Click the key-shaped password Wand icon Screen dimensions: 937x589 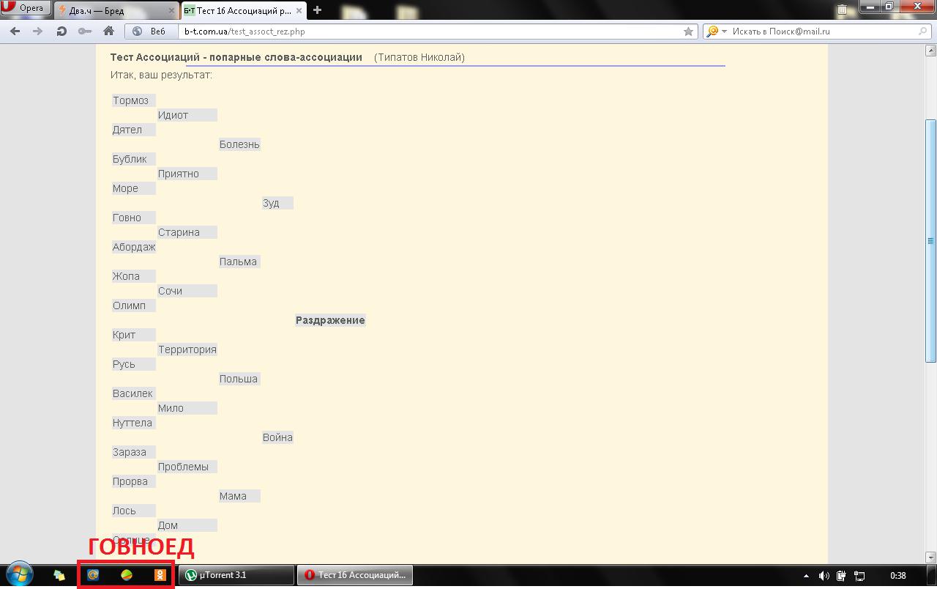(x=85, y=32)
